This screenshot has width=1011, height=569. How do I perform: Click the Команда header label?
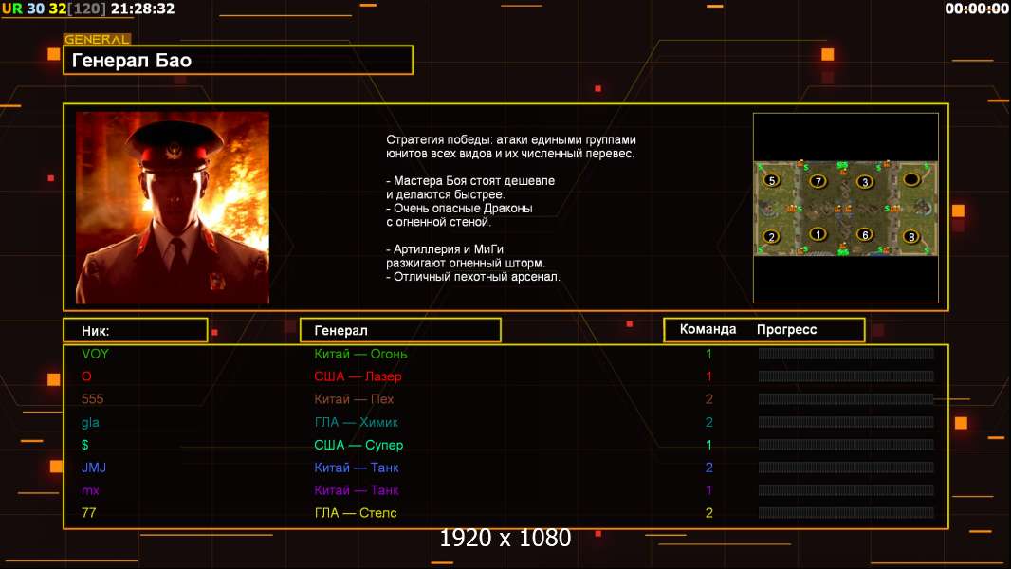(708, 329)
